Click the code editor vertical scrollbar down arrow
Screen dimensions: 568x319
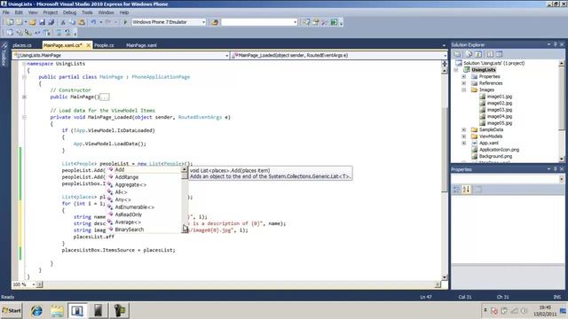click(445, 277)
